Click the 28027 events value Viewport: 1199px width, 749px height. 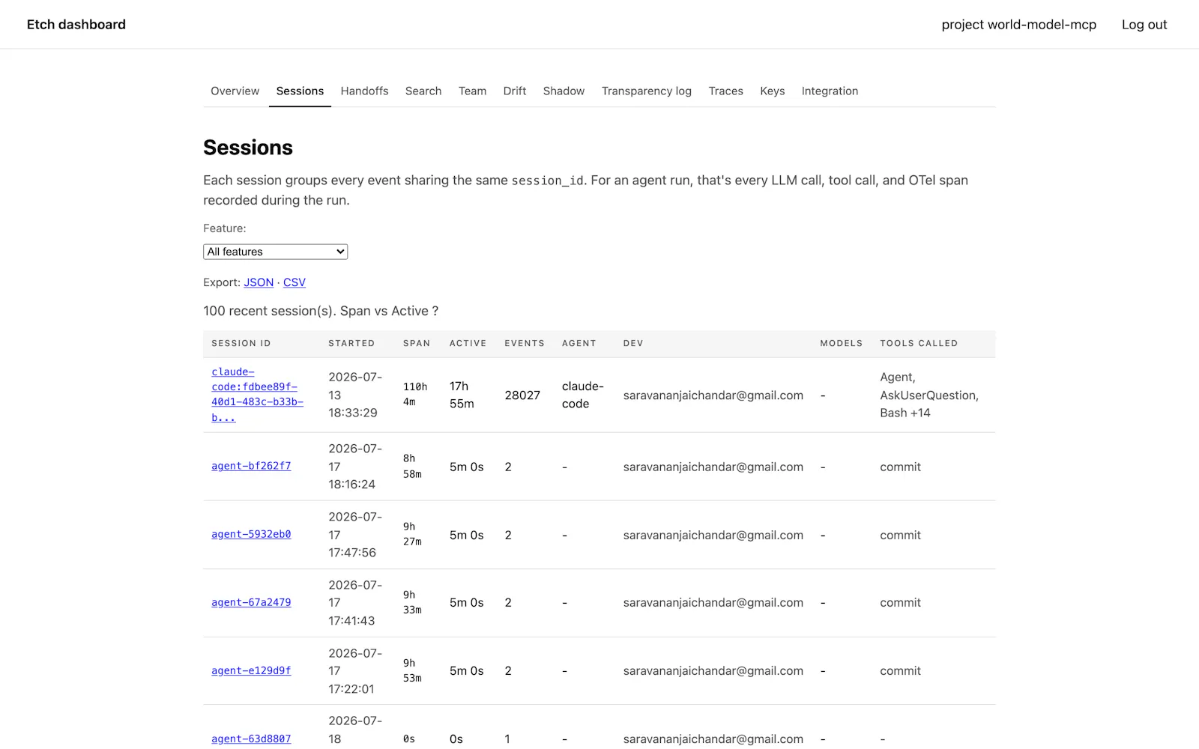click(522, 395)
